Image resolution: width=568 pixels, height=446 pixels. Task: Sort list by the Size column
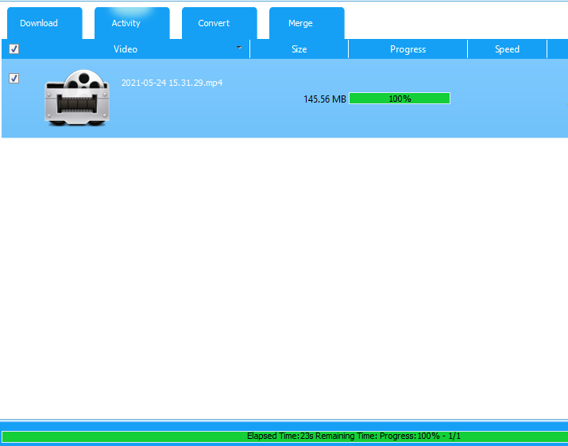pyautogui.click(x=299, y=49)
